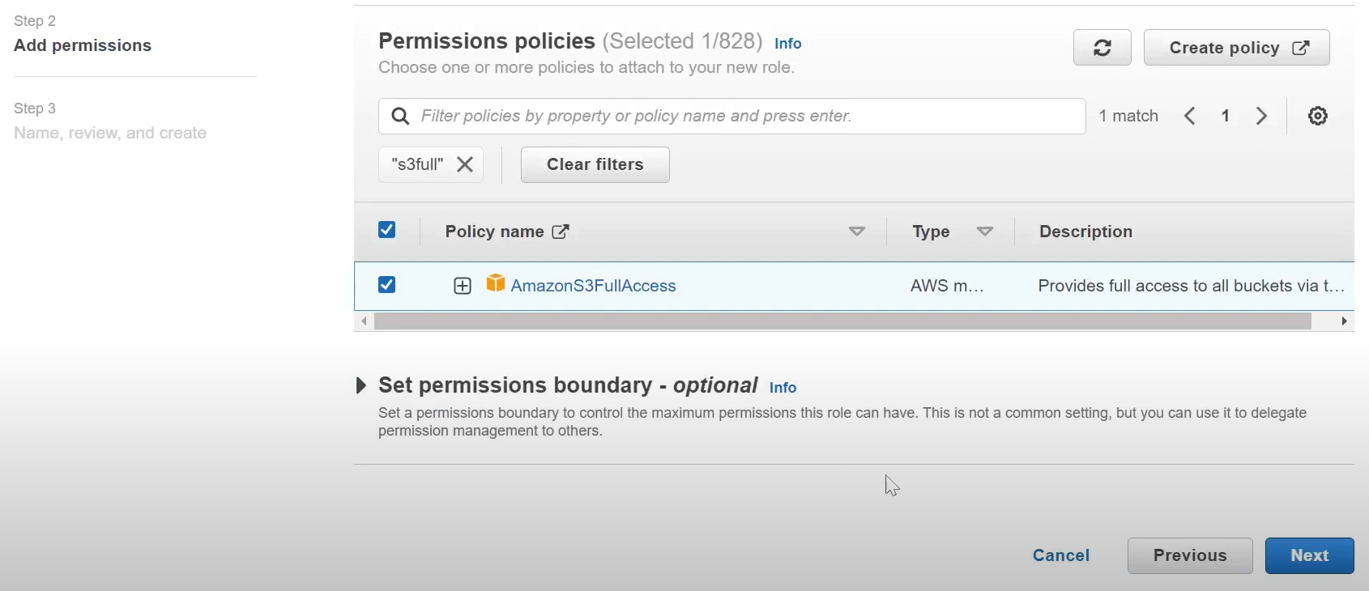Click the Next button
1369x591 pixels.
pos(1309,555)
